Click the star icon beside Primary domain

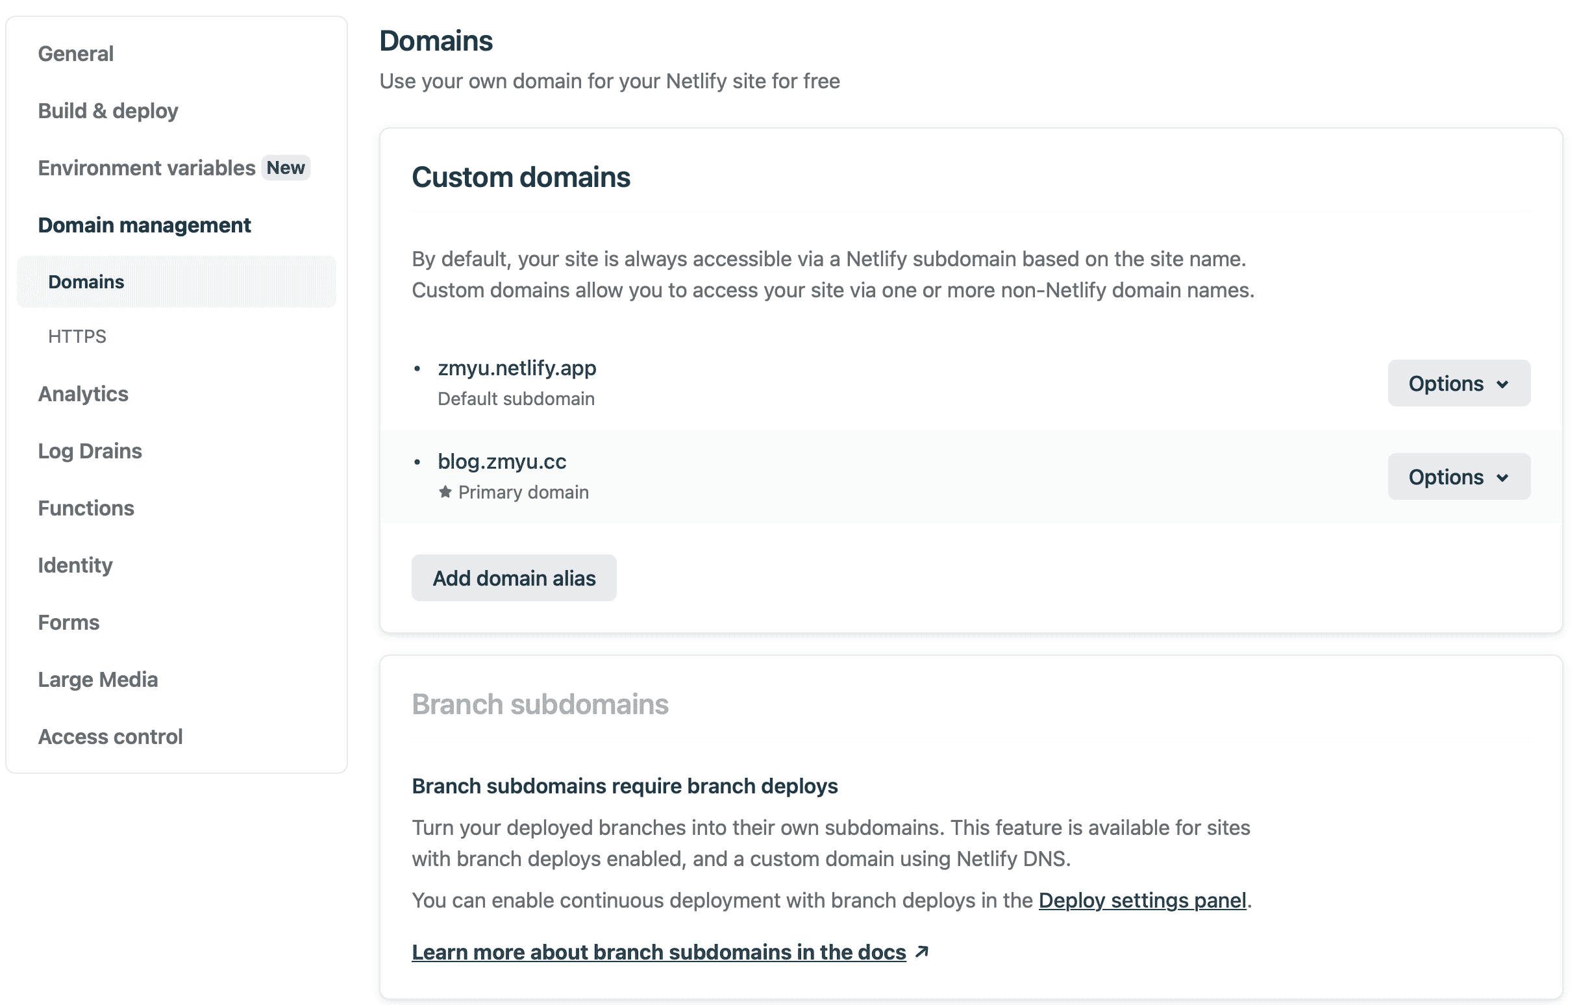(447, 491)
